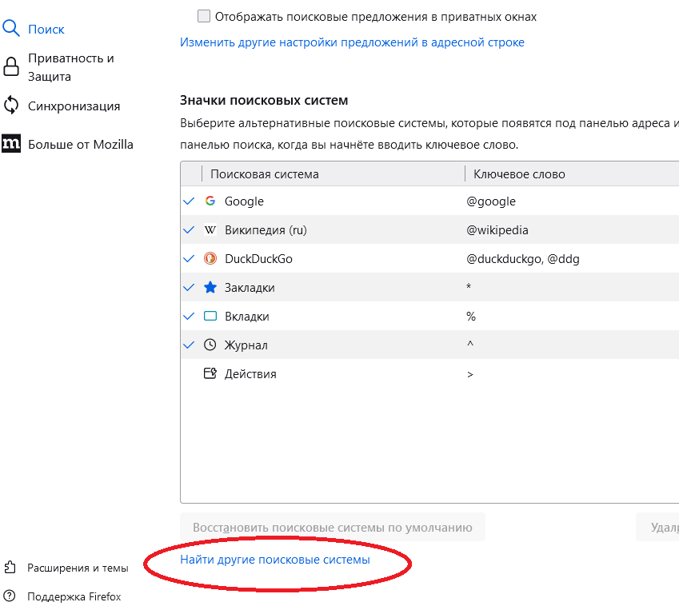Viewport: 679px width, 610px height.
Task: Click the @google keyword cell
Action: 491,201
